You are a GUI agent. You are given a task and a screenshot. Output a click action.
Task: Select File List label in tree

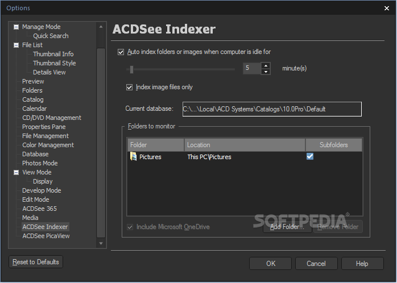[32, 45]
